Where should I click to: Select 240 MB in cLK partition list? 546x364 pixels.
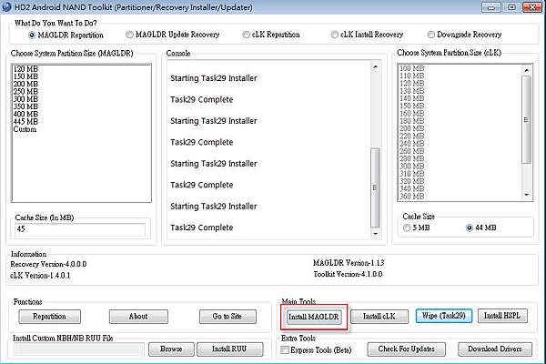point(412,144)
